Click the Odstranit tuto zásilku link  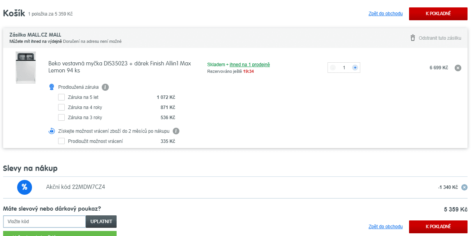[440, 38]
